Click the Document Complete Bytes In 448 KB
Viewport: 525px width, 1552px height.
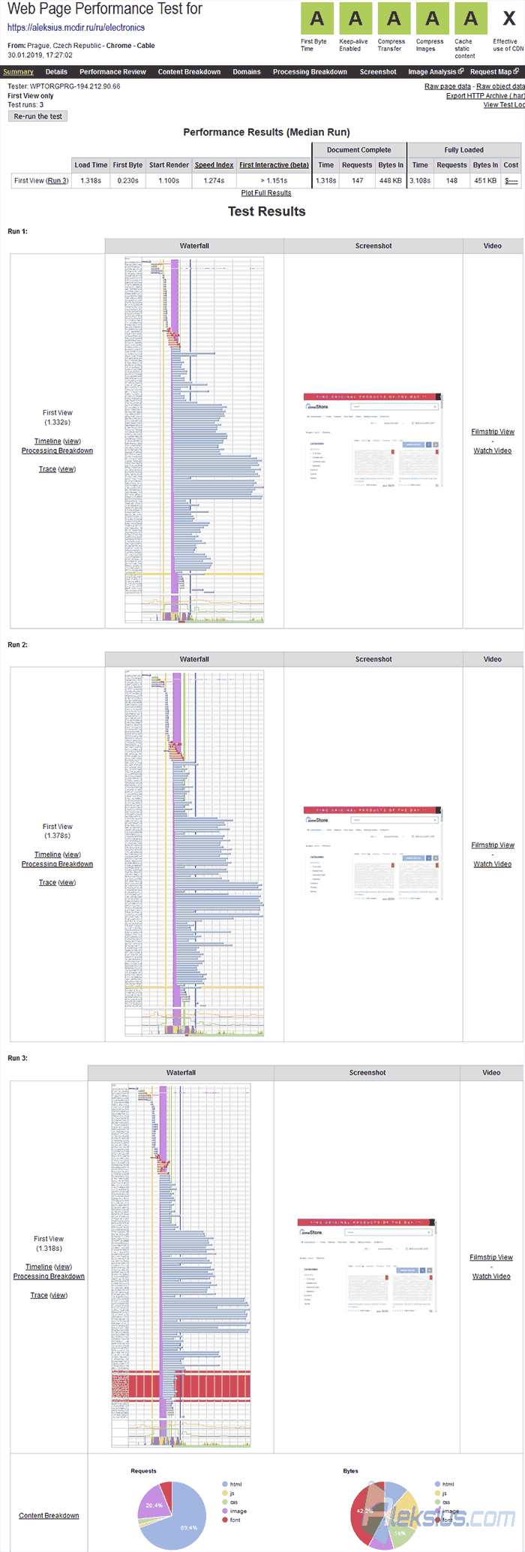391,181
